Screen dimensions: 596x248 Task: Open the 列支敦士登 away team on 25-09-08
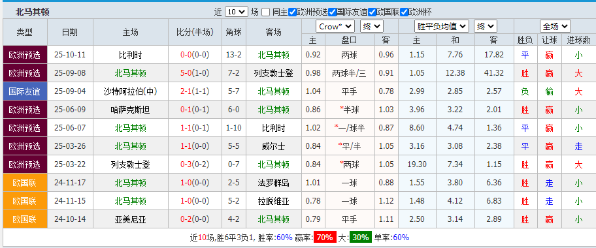[274, 73]
